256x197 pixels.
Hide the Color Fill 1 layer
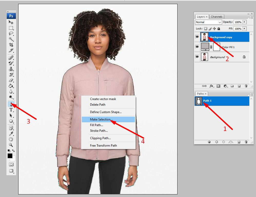(197, 47)
